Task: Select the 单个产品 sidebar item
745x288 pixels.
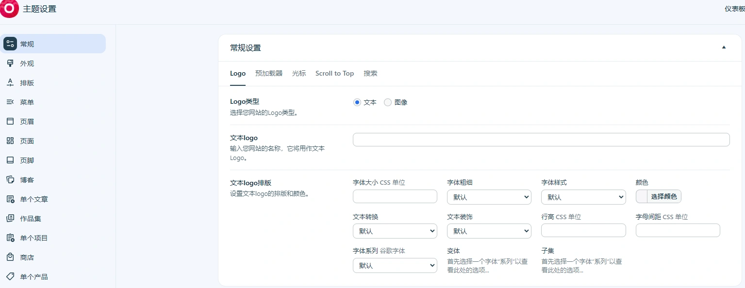Action: [34, 277]
